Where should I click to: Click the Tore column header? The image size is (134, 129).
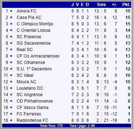(101, 5)
